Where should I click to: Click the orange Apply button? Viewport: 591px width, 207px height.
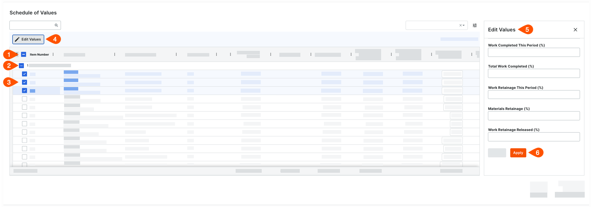[518, 153]
